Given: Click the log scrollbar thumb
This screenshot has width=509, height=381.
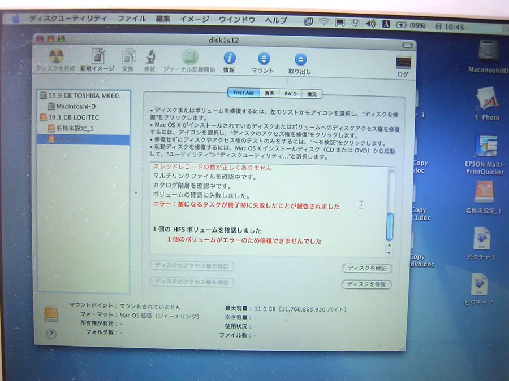Looking at the screenshot, I should (390, 226).
